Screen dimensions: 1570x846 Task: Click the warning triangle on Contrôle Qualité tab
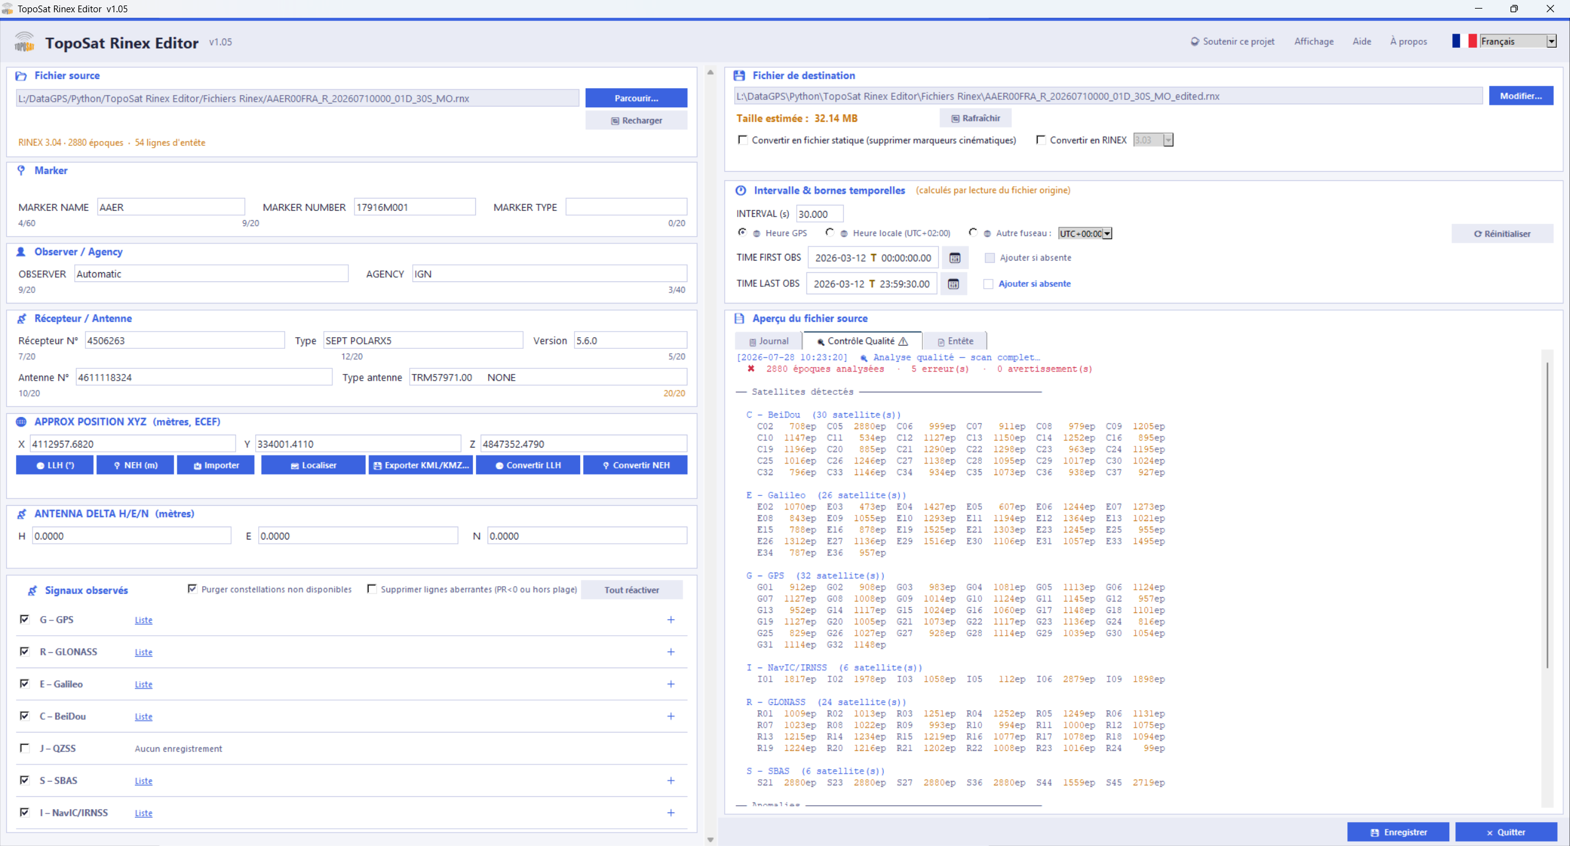pos(903,341)
